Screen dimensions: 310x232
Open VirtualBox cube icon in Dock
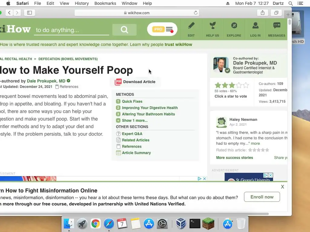pyautogui.click(x=181, y=224)
